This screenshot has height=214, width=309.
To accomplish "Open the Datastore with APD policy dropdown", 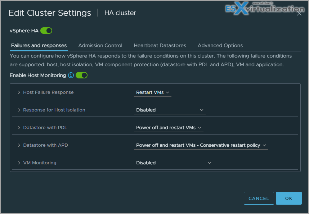I will click(201, 145).
